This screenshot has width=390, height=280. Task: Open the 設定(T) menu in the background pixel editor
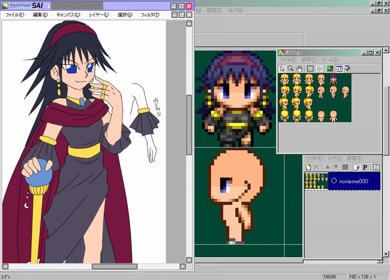tap(214, 11)
